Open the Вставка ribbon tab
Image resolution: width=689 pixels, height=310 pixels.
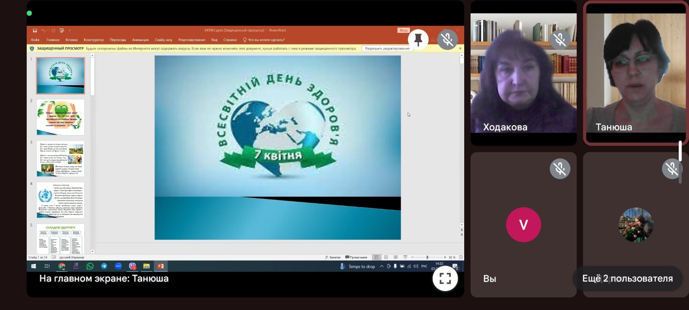pos(71,40)
